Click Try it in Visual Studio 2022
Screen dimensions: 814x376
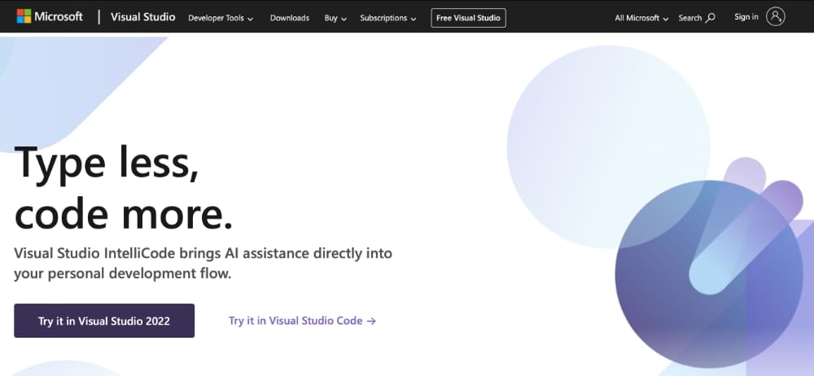(104, 321)
